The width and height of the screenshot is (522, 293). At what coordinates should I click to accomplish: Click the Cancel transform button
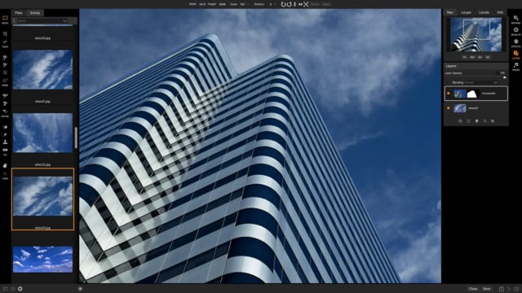click(315, 4)
